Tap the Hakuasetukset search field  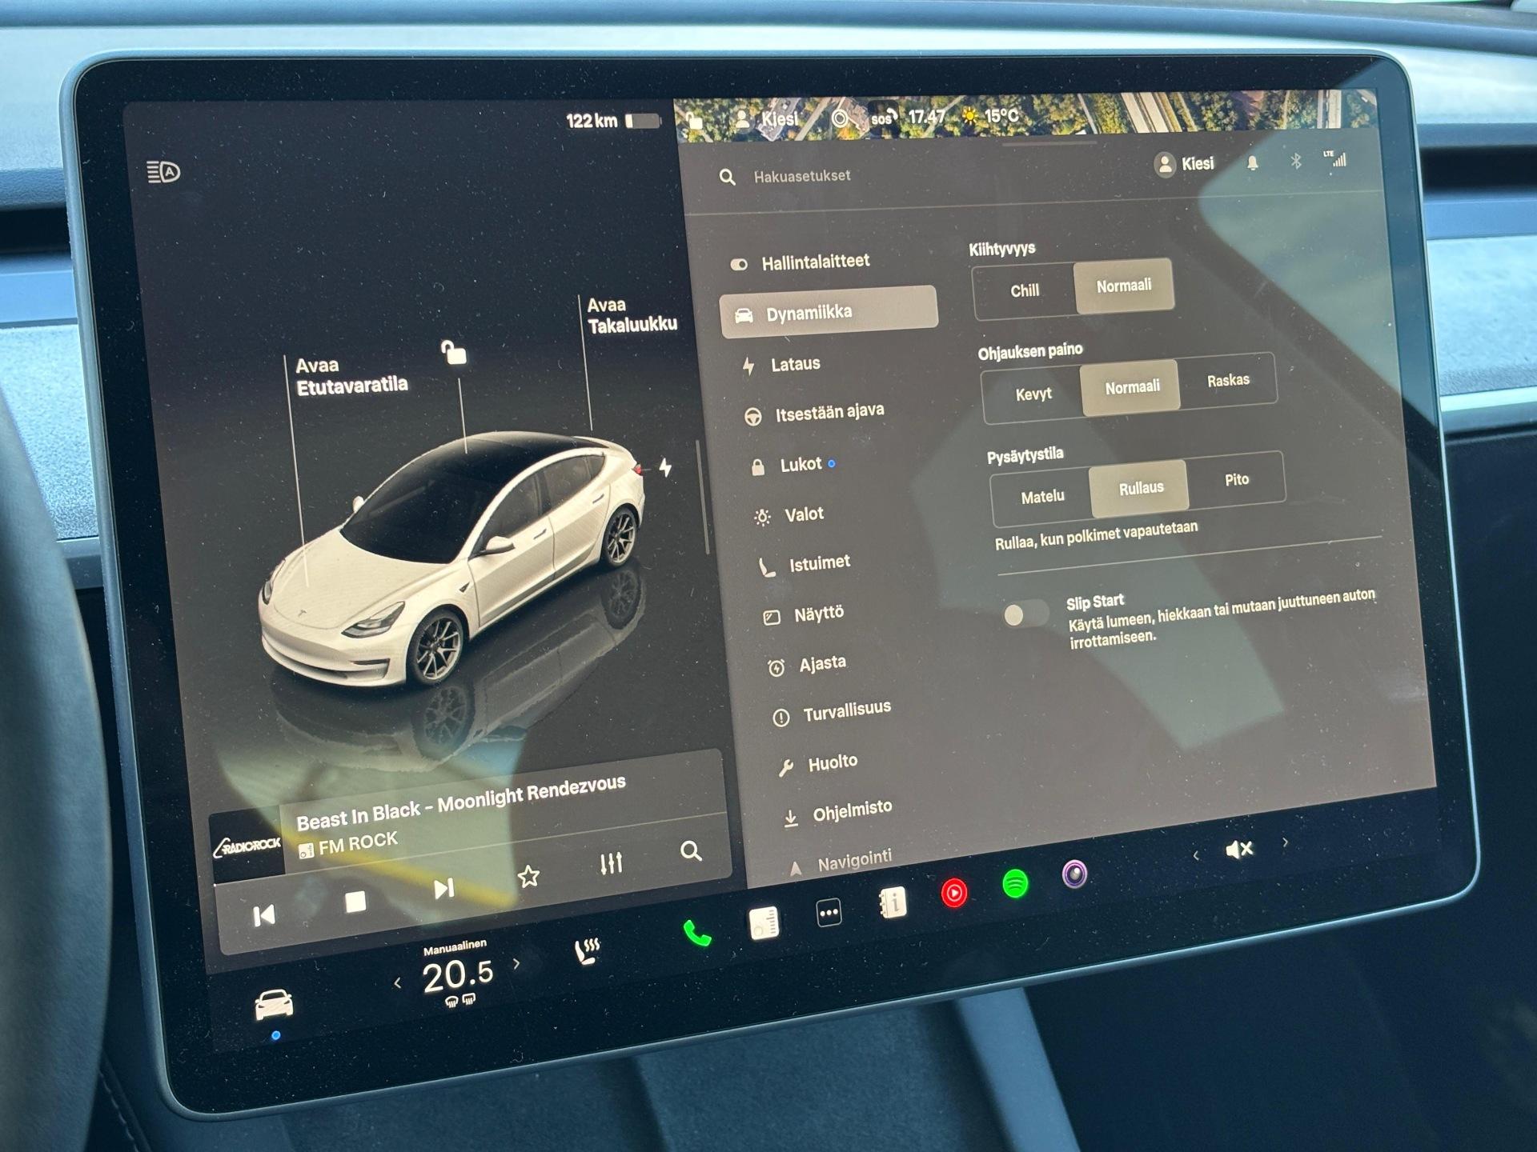click(801, 176)
